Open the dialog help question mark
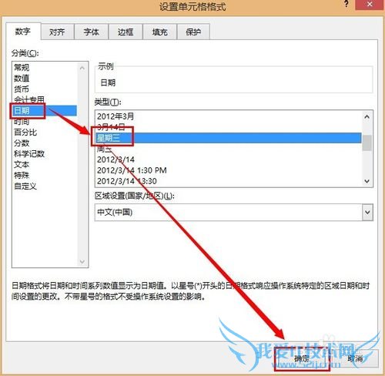385x376 pixels. point(346,4)
